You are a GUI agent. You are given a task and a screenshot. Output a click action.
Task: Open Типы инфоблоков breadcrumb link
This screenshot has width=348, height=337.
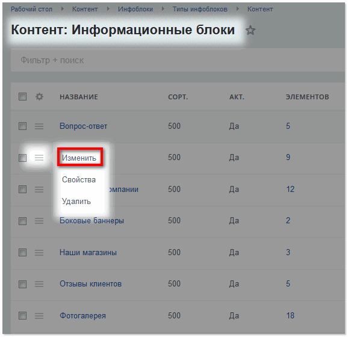click(x=200, y=9)
